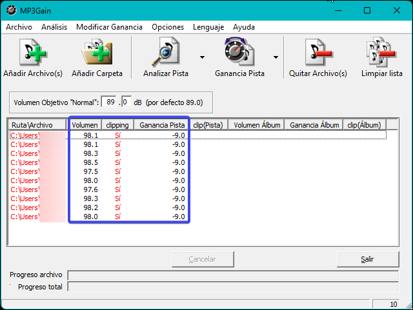This screenshot has height=310, width=413.
Task: Click the Ganancia Álbum column header
Action: pos(314,125)
